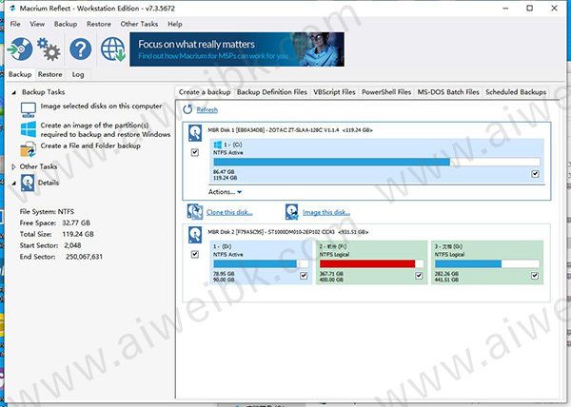Click the Windows logo icon for partition image
This screenshot has width=571, height=407.
29,129
